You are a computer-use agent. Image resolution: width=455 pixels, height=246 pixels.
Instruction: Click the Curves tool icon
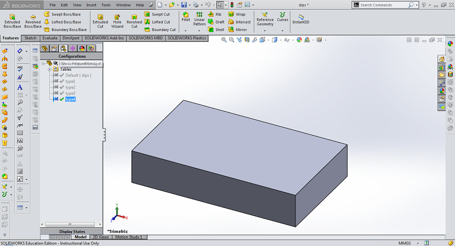pyautogui.click(x=282, y=17)
